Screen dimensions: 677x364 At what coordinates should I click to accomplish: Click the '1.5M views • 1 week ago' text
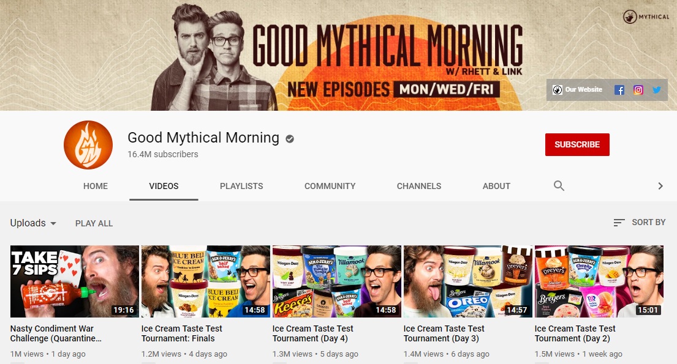pyautogui.click(x=578, y=354)
